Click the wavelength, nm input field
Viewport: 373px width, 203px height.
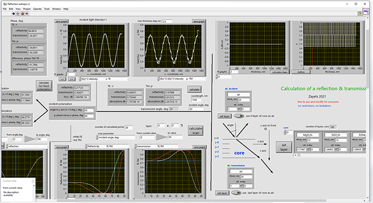point(197,100)
